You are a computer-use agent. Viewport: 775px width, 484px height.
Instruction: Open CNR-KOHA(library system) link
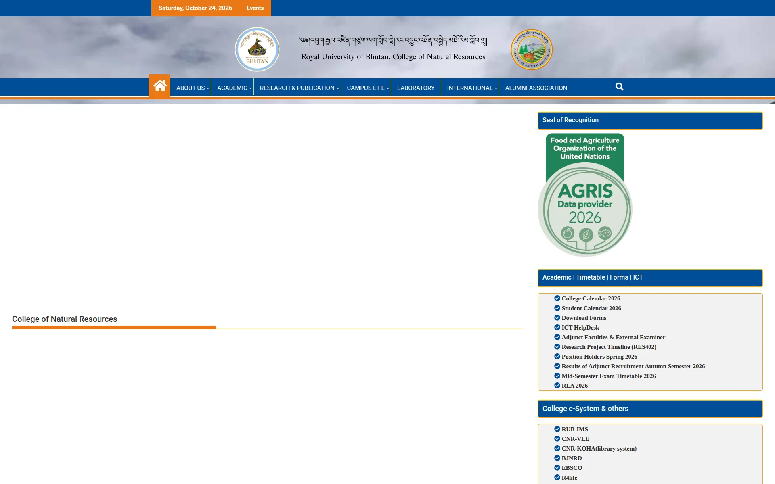(599, 449)
